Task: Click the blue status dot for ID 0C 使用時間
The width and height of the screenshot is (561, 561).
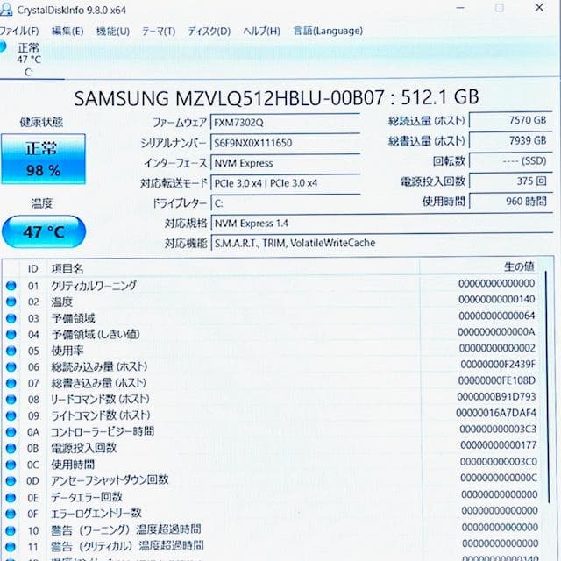Action: (x=11, y=465)
